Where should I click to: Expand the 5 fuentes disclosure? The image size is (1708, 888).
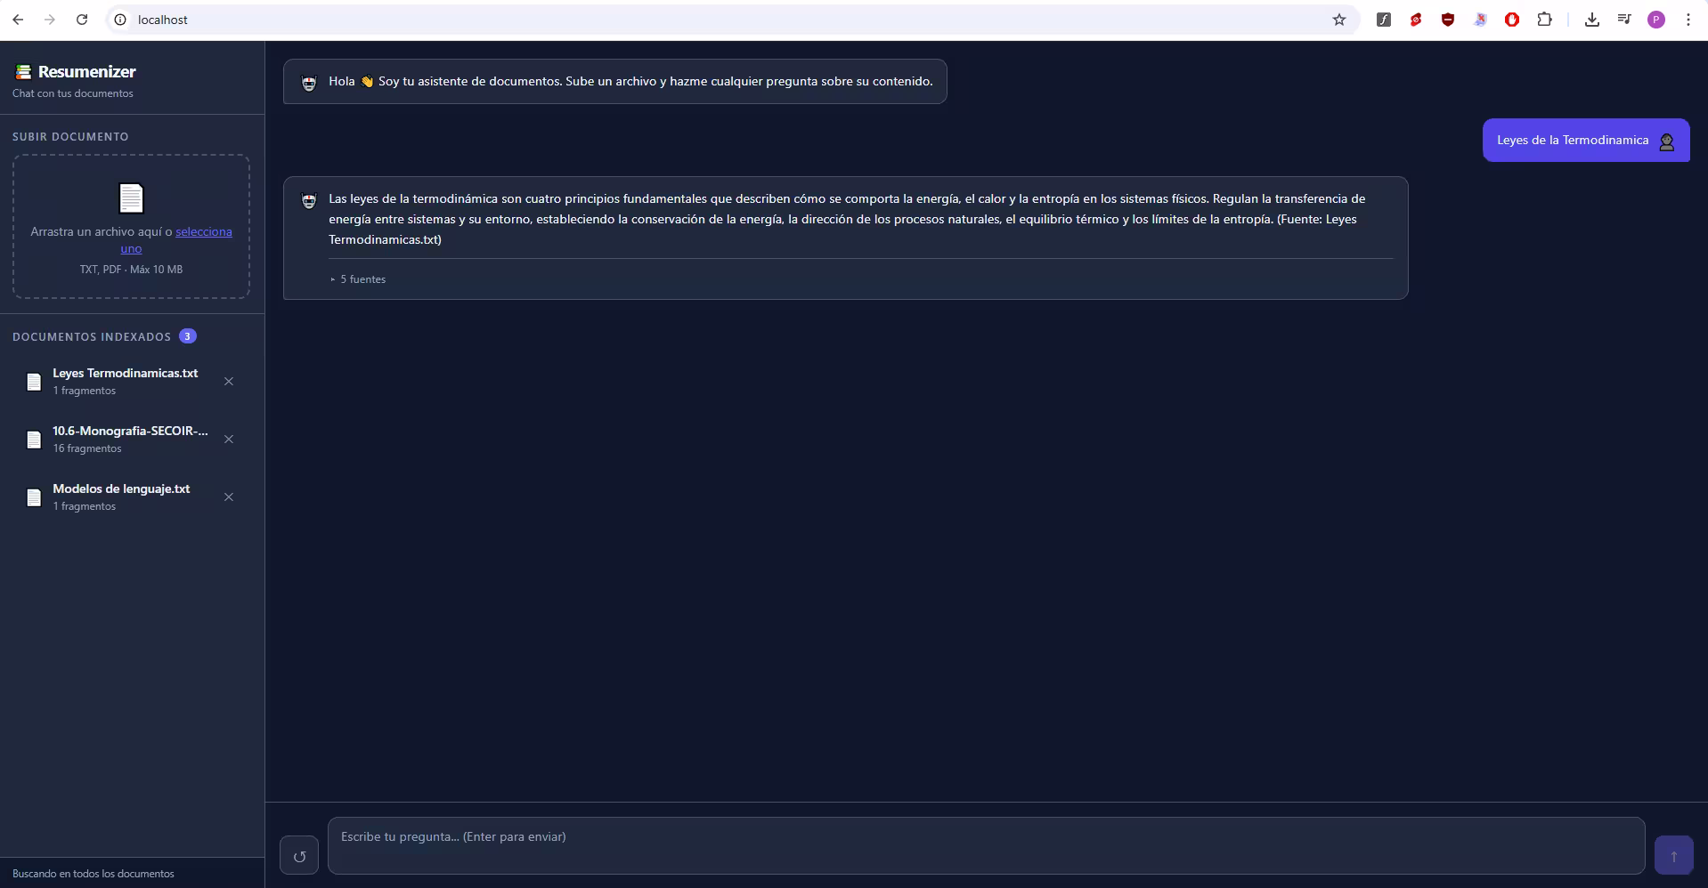click(358, 279)
